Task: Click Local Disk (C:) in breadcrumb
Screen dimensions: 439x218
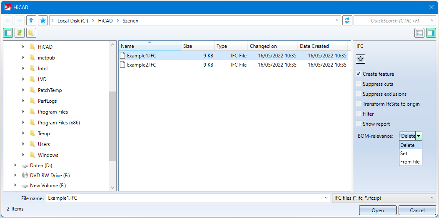Action: tap(72, 21)
